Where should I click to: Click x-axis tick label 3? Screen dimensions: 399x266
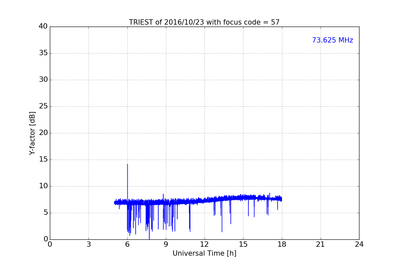coord(88,244)
